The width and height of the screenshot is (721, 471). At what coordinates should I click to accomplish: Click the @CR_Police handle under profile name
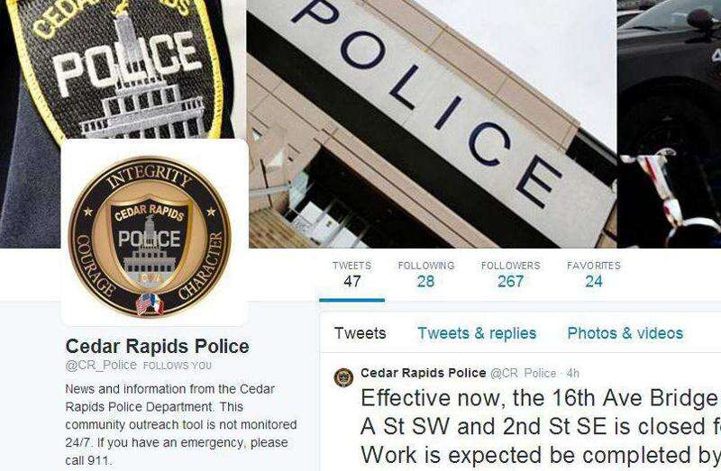tap(101, 365)
